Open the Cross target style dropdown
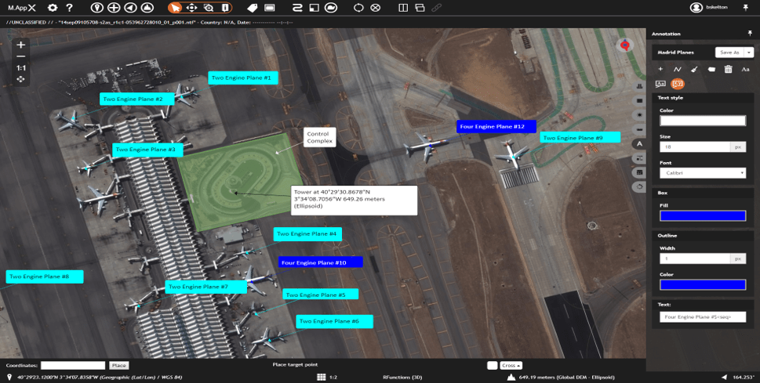Image resolution: width=760 pixels, height=383 pixels. pyautogui.click(x=511, y=366)
